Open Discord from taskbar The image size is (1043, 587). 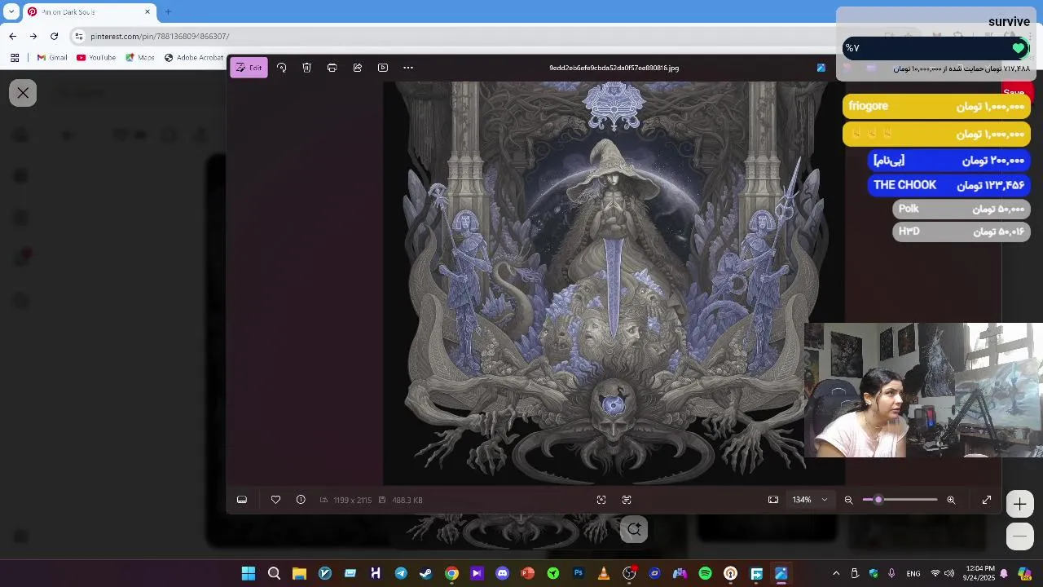click(x=502, y=574)
